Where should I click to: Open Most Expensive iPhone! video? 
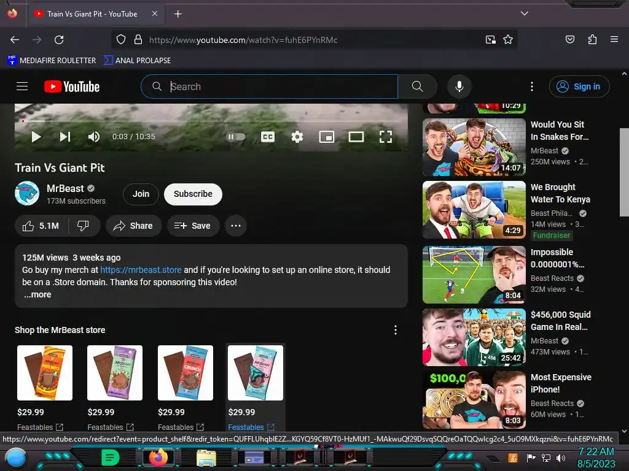coord(474,400)
